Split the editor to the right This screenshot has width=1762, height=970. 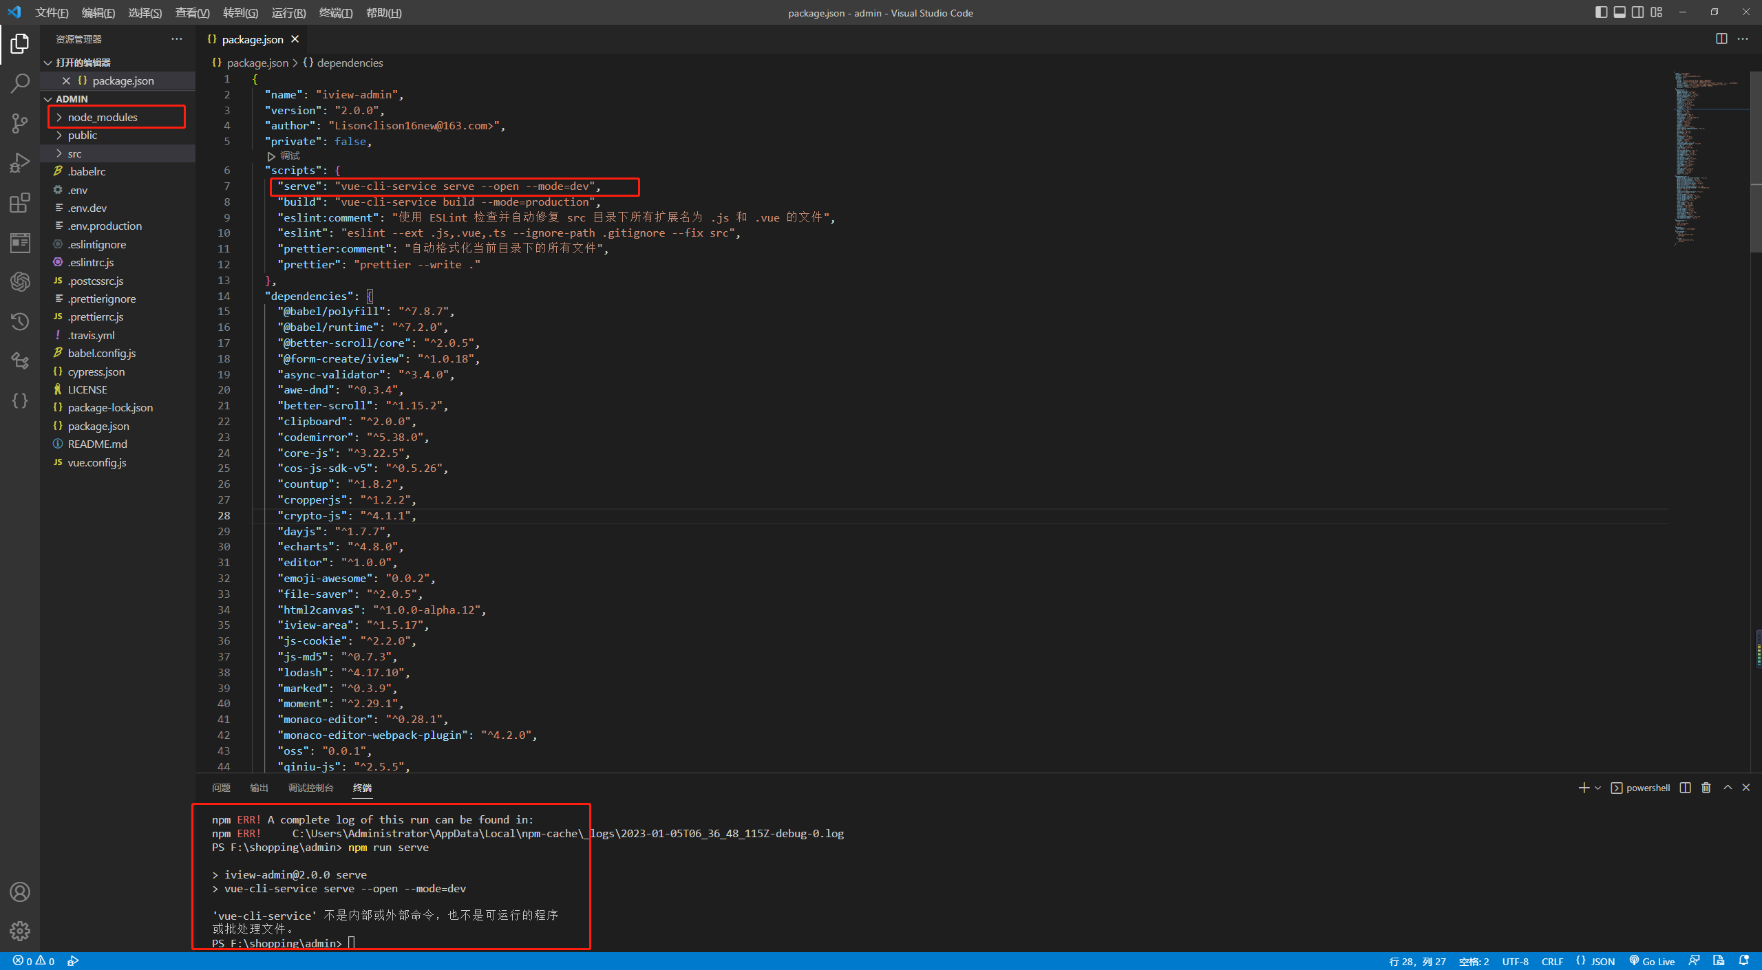pos(1721,39)
